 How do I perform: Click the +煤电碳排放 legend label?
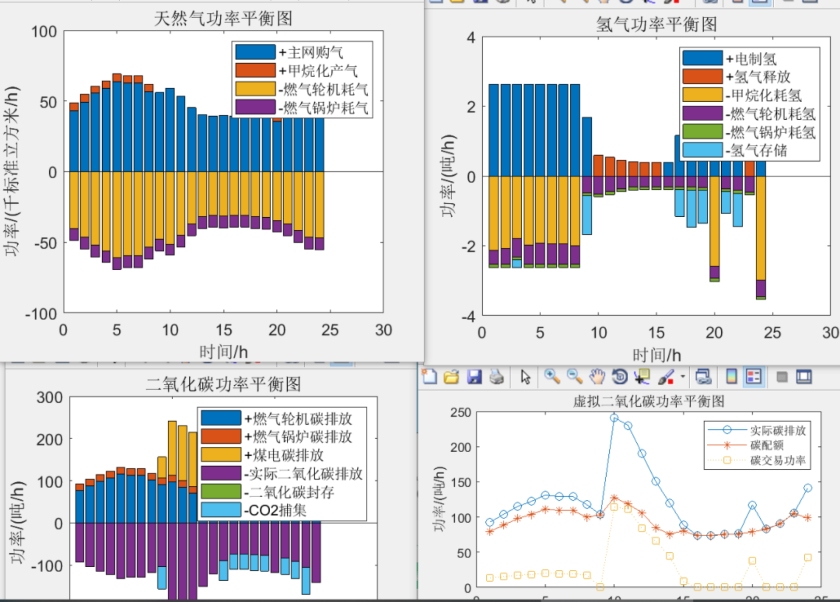(x=284, y=455)
